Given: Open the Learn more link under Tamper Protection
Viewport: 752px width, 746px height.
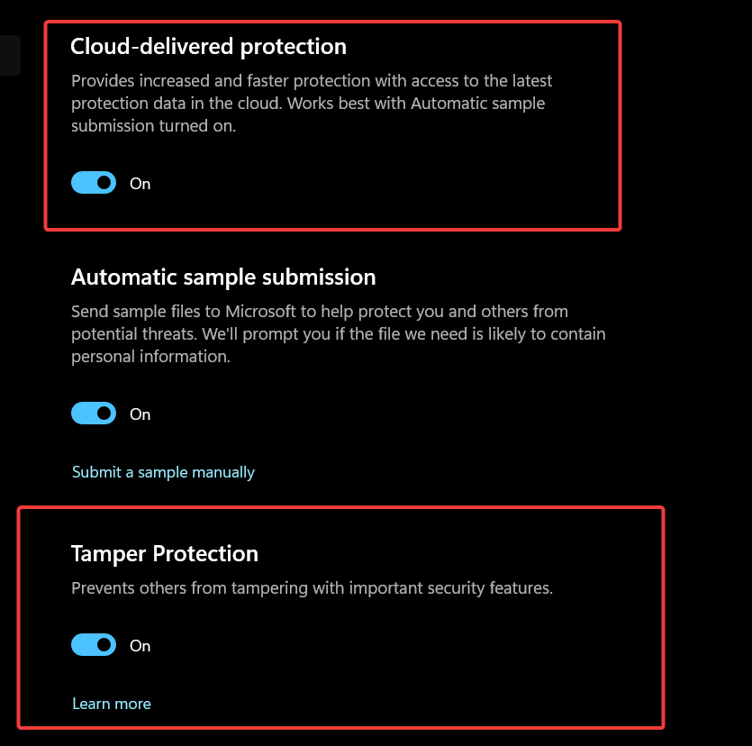Looking at the screenshot, I should [x=111, y=703].
